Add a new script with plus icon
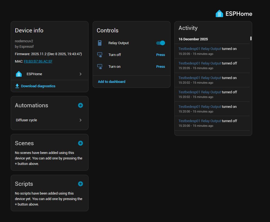270x222 pixels. coord(80,184)
